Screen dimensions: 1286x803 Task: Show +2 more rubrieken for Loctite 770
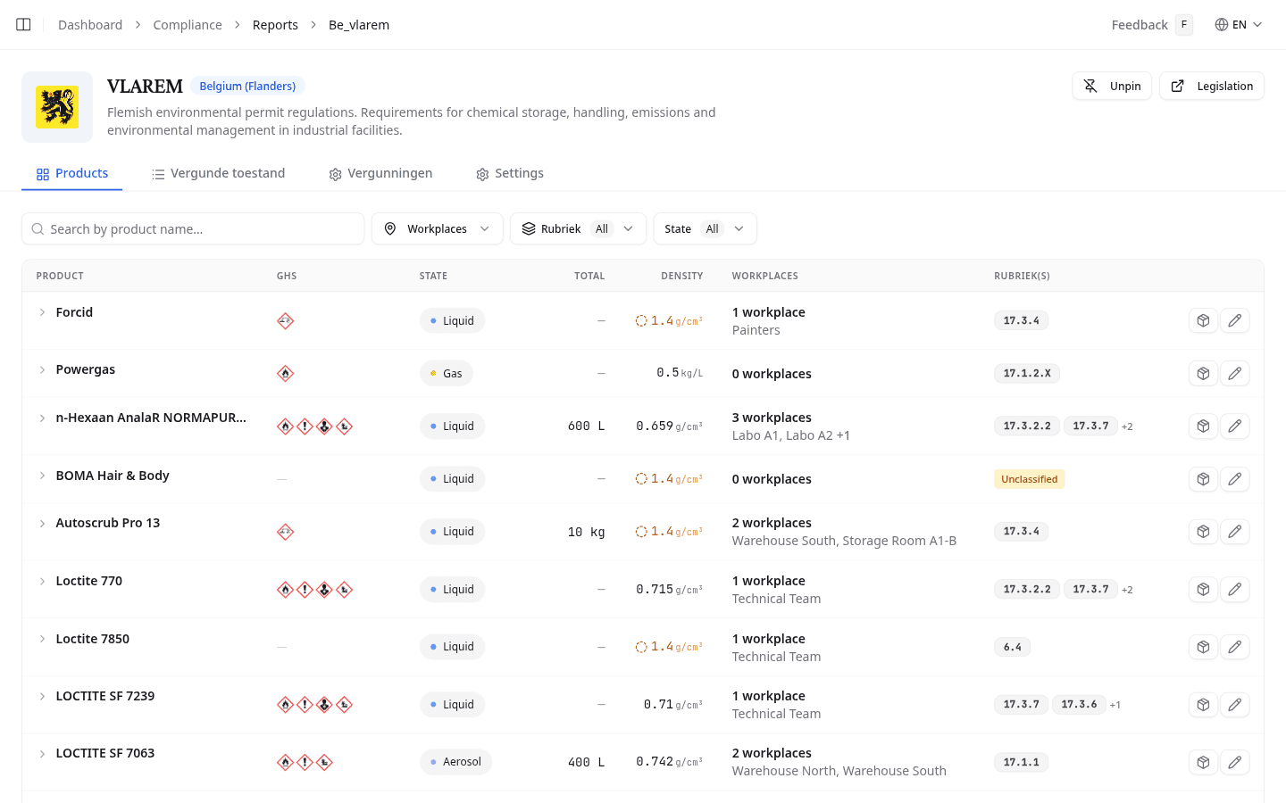coord(1127,590)
